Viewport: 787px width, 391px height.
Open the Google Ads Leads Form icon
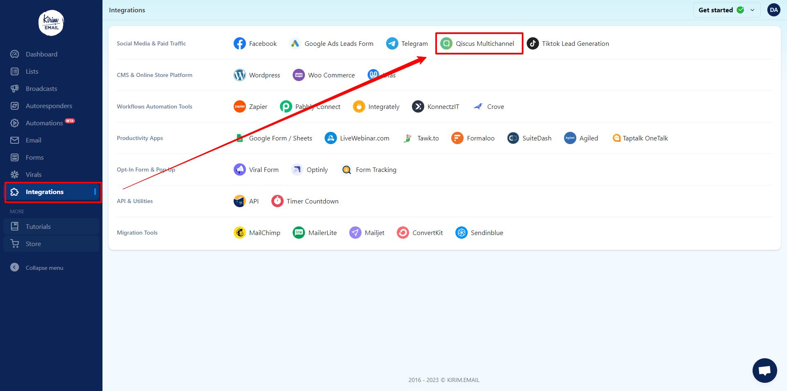295,43
